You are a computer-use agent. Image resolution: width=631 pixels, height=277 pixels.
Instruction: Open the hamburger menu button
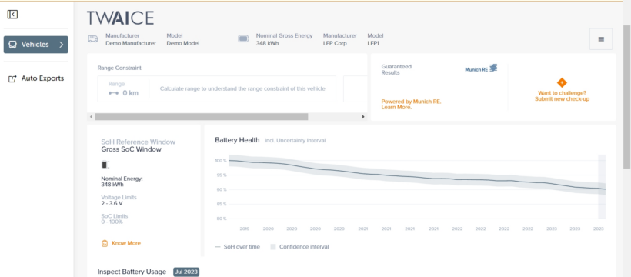pyautogui.click(x=601, y=39)
